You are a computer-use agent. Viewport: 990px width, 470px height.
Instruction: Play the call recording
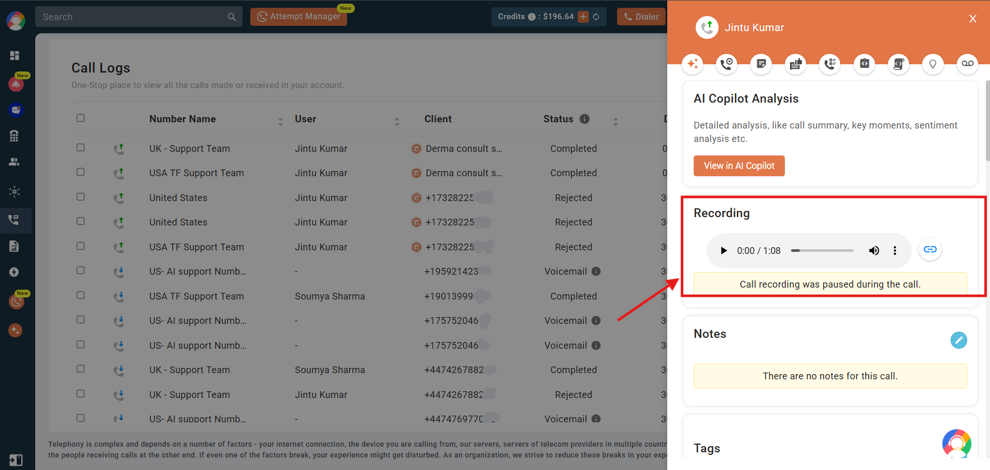click(724, 251)
